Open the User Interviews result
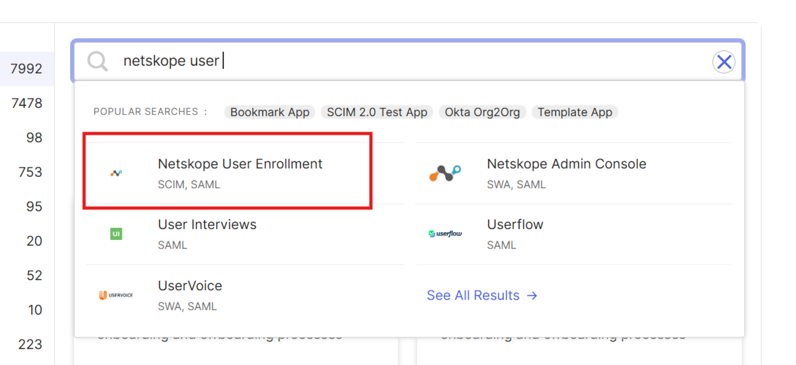 pos(245,234)
